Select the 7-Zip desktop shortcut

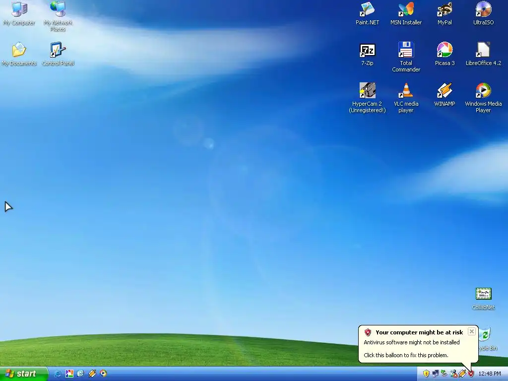click(x=368, y=54)
